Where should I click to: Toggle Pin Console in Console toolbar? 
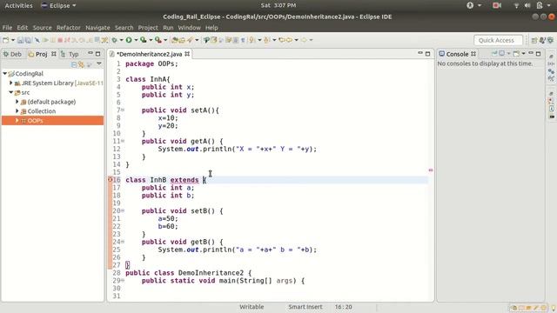pyautogui.click(x=494, y=53)
